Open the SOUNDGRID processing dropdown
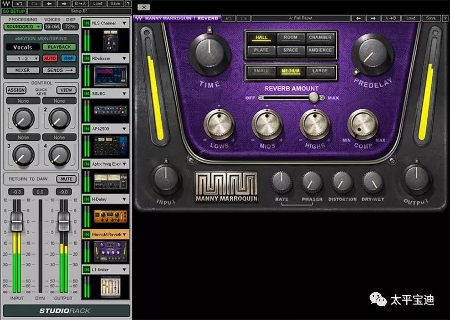 [23, 27]
